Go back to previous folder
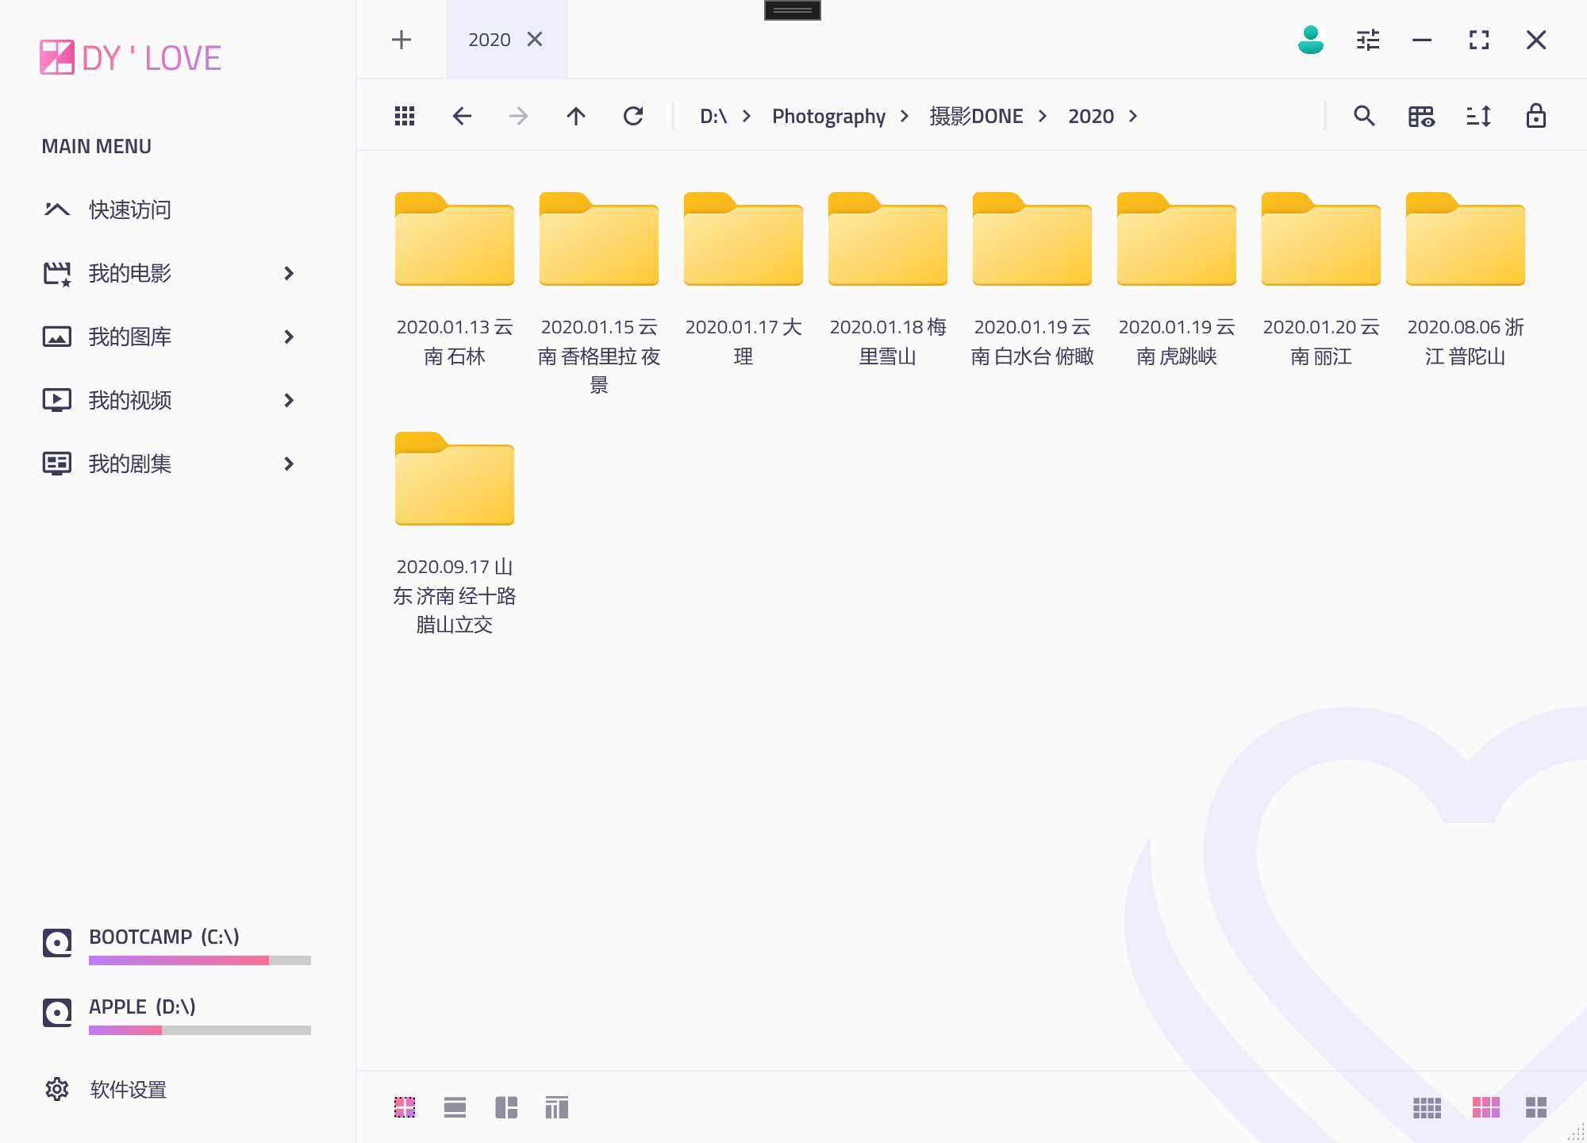1587x1143 pixels. click(x=462, y=116)
